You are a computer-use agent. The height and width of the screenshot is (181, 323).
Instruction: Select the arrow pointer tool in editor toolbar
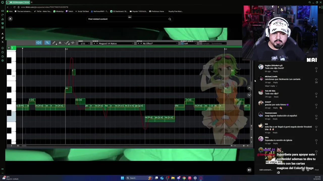coord(47,43)
